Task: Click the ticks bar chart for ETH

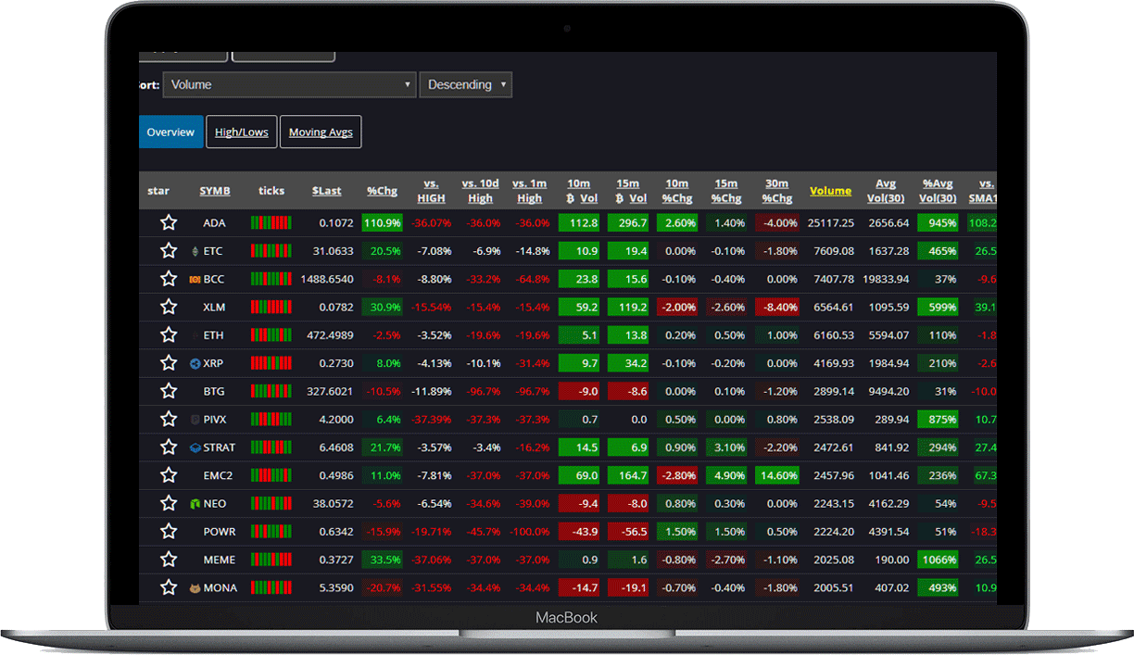Action: [271, 334]
